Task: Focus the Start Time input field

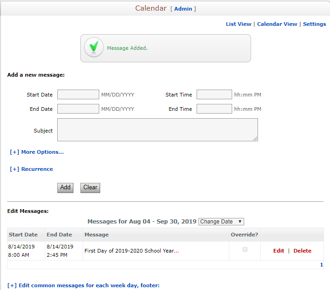Action: coord(214,94)
